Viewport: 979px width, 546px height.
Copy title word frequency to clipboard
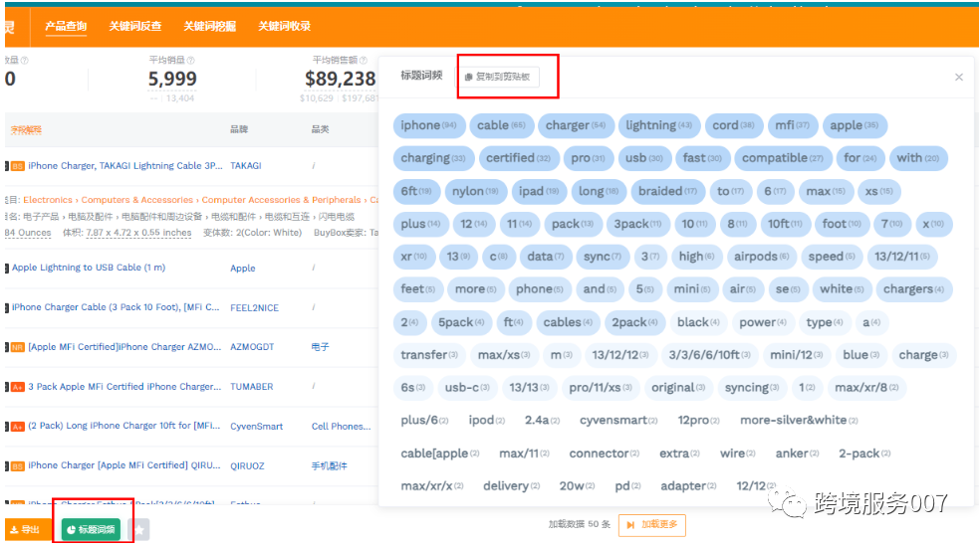coord(499,77)
